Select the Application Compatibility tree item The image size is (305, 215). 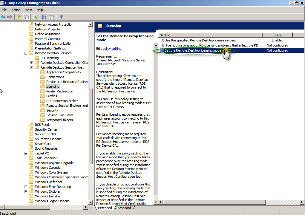(x=64, y=72)
